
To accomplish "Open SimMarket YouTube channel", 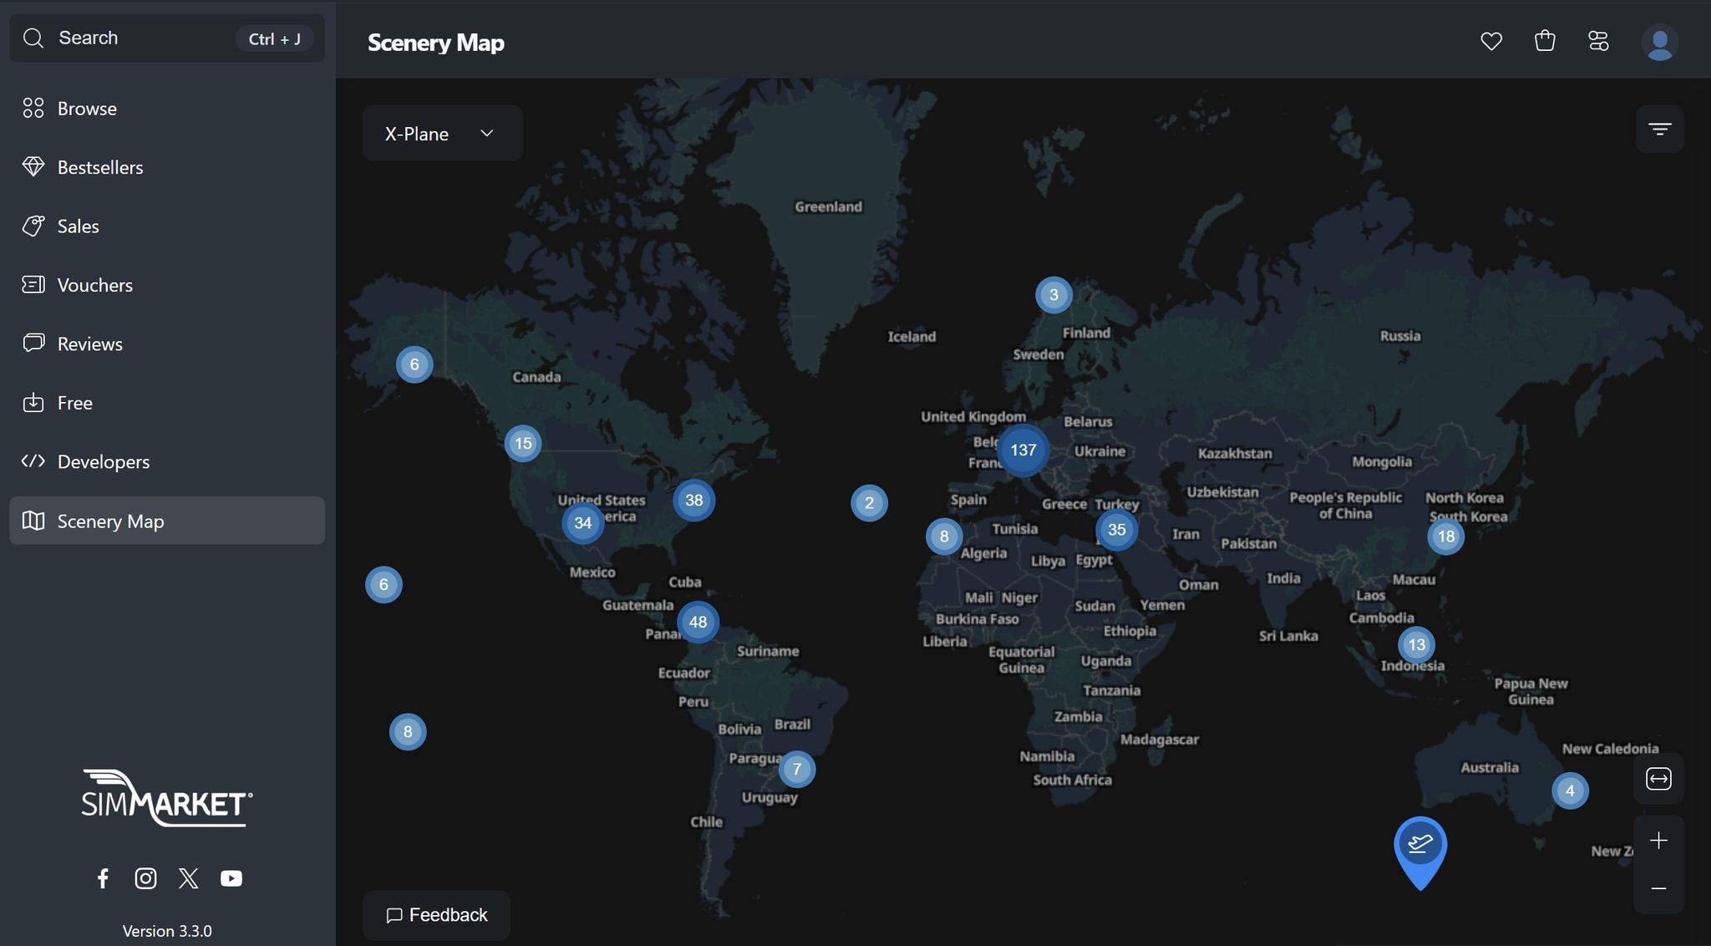I will coord(231,878).
